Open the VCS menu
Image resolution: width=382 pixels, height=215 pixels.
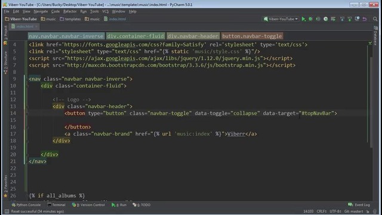point(105,11)
